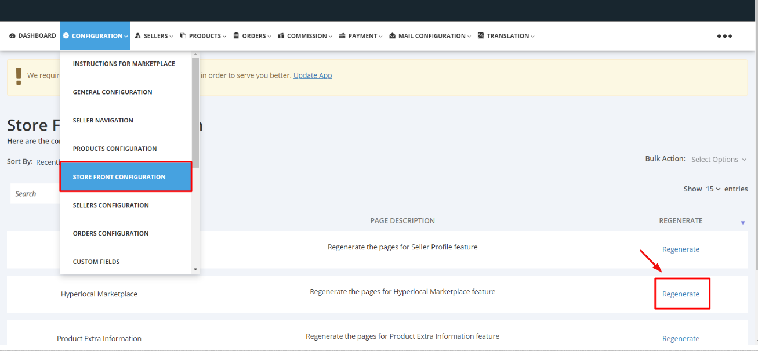The width and height of the screenshot is (758, 351).
Task: Click the Configuration gear icon
Action: coord(67,35)
